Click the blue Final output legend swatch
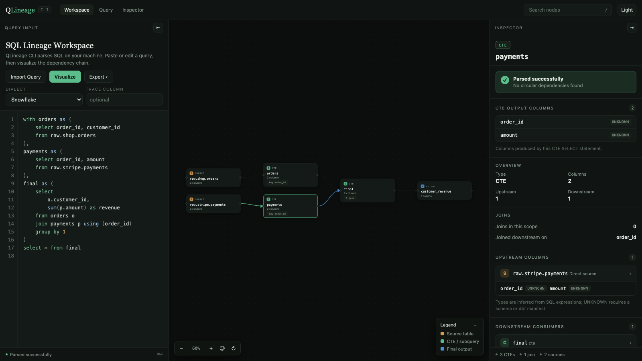This screenshot has width=642, height=361. tap(442, 349)
